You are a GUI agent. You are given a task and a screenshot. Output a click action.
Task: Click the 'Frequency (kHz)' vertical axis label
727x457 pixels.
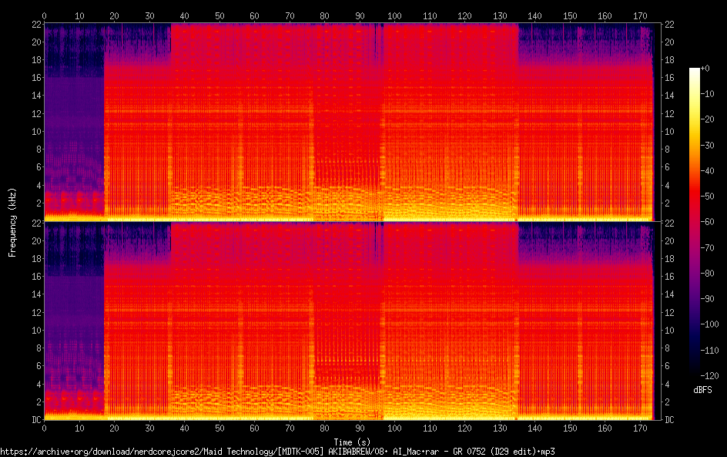[x=12, y=222]
